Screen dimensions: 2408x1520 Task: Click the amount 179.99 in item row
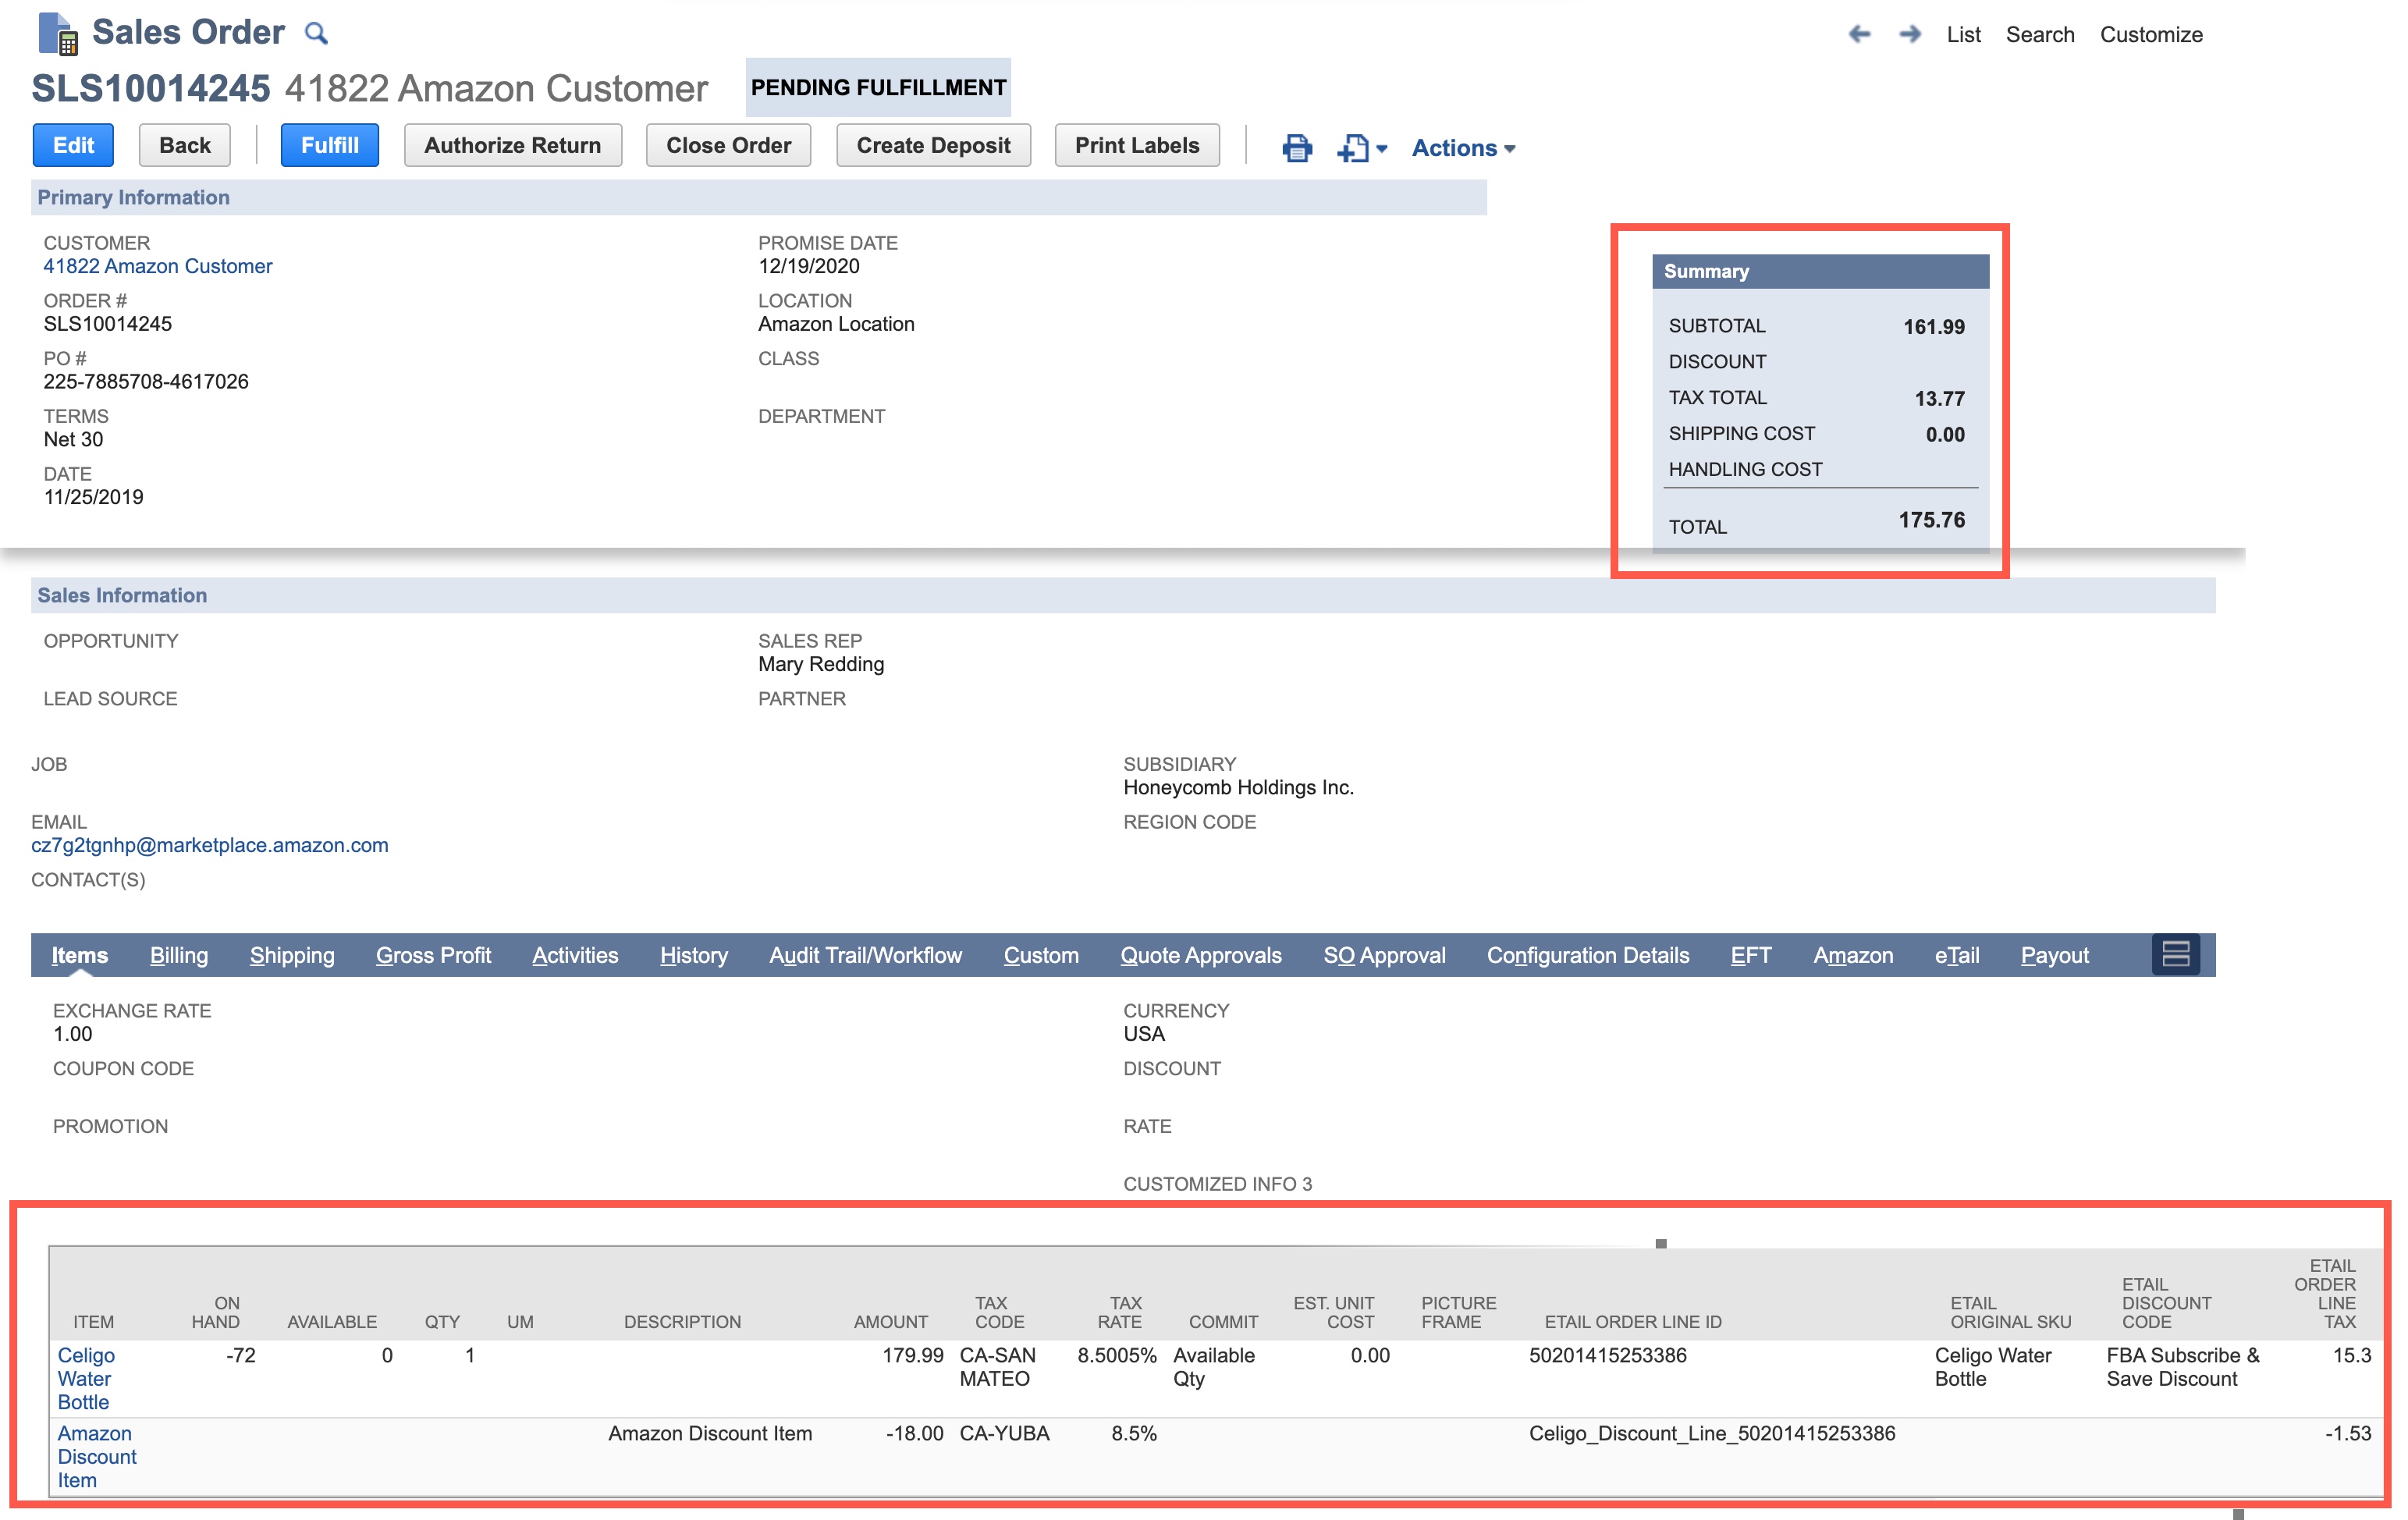click(x=912, y=1355)
